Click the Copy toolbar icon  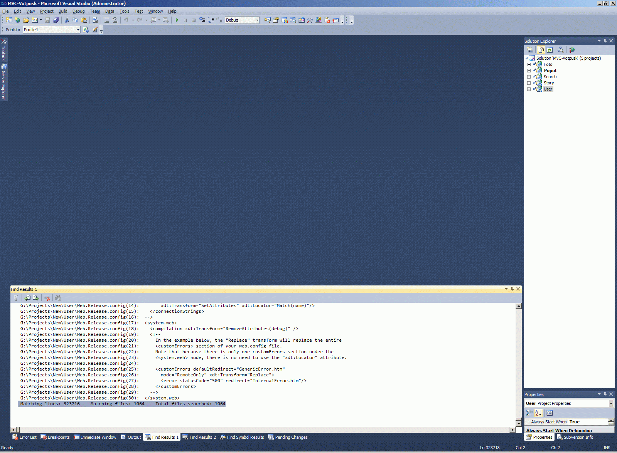tap(76, 20)
